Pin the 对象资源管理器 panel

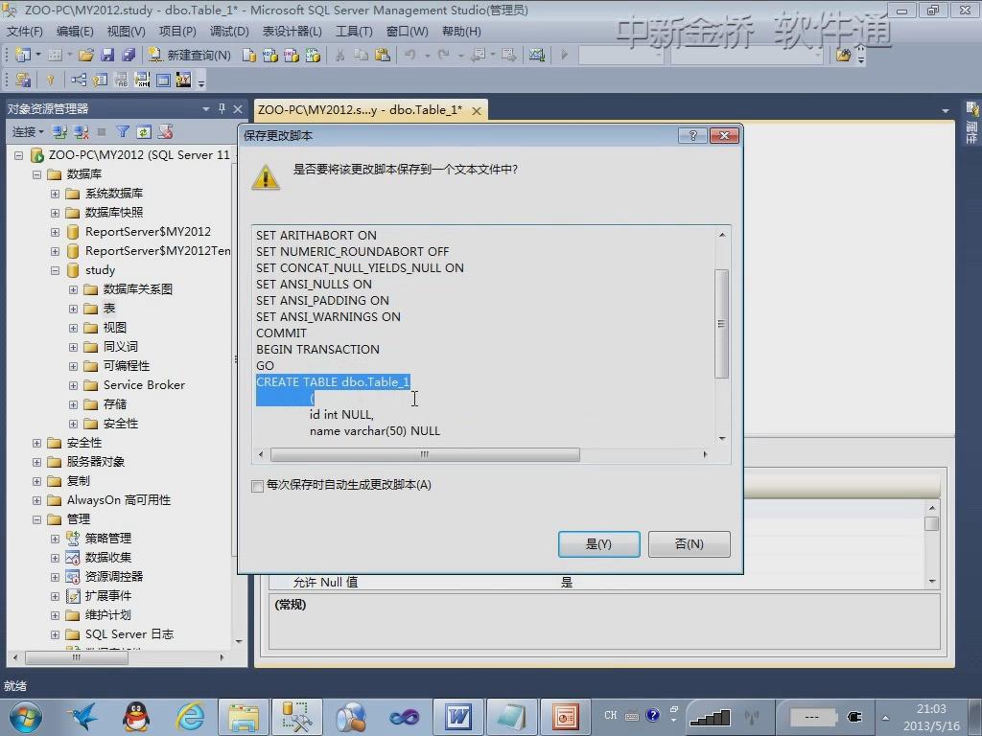[222, 109]
